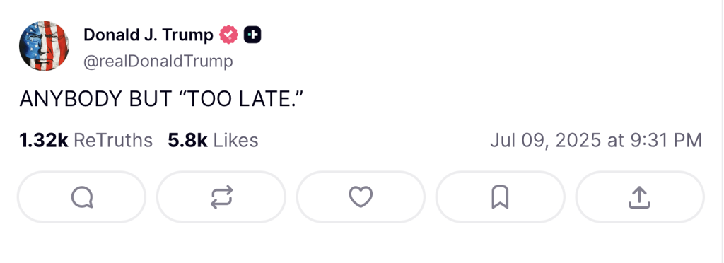Click the word Likes in the stats row
724x263 pixels.
[x=235, y=140]
